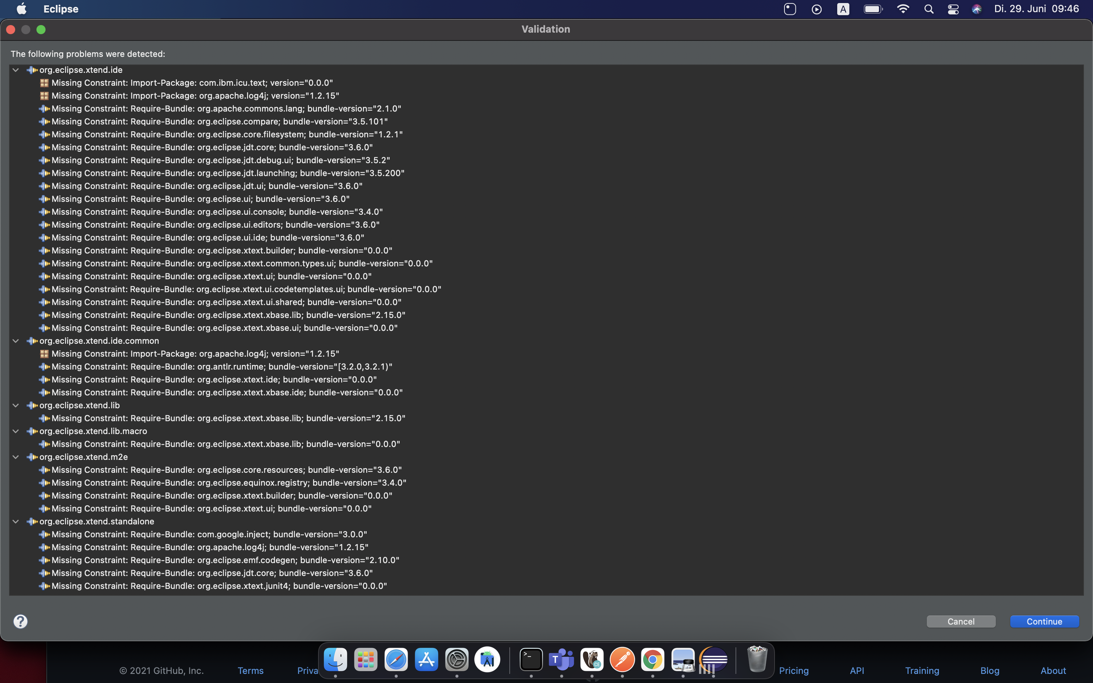1093x683 pixels.
Task: Collapse the org.eclipse.xtend.standalone section
Action: pos(15,521)
